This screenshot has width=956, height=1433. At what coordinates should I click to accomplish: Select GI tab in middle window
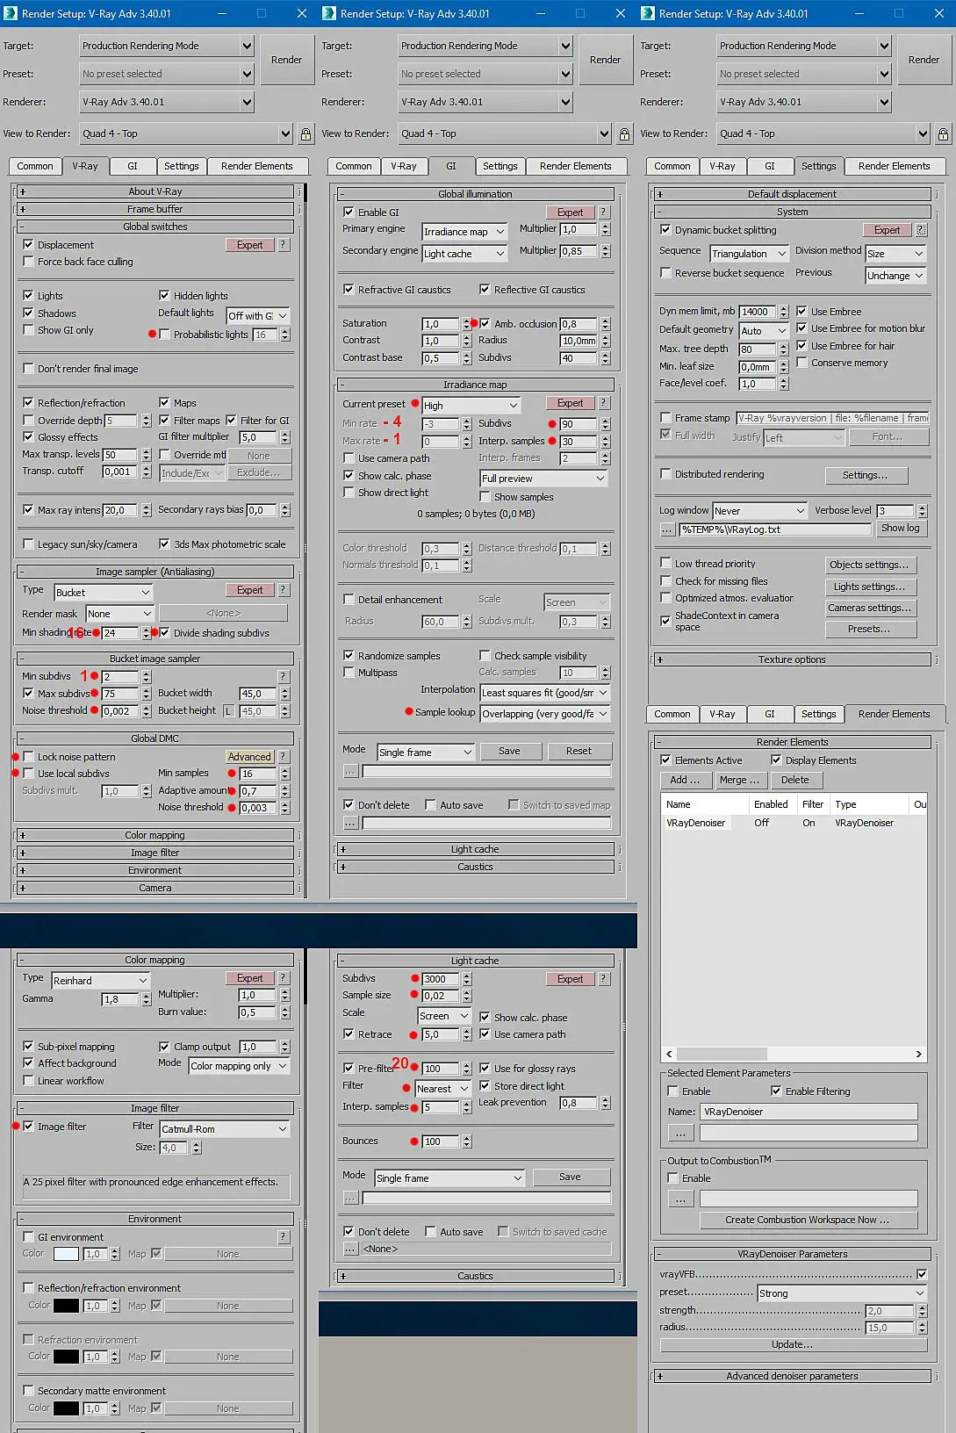click(450, 166)
